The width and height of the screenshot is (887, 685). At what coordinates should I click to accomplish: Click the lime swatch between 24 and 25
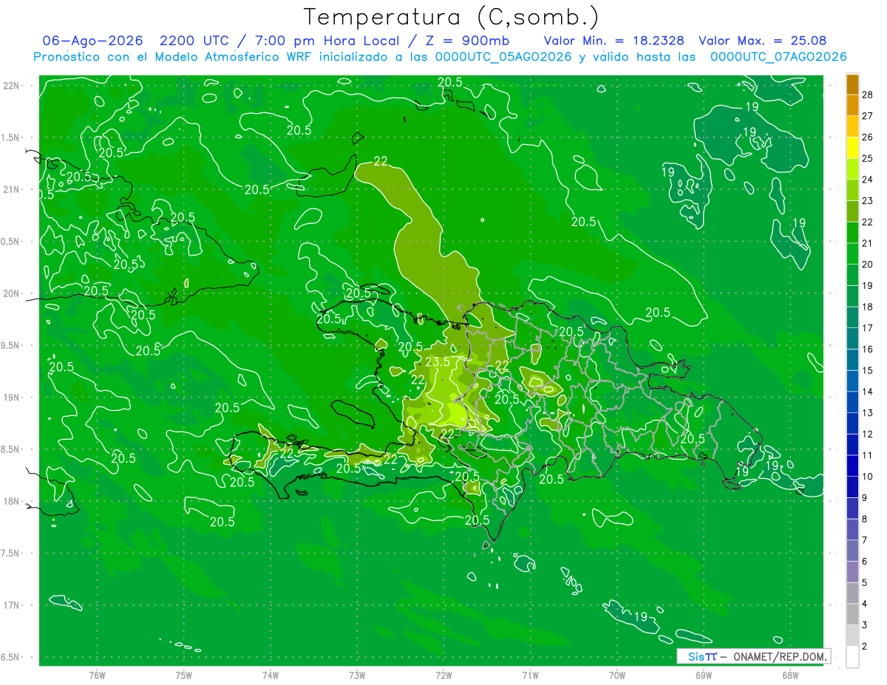[852, 169]
